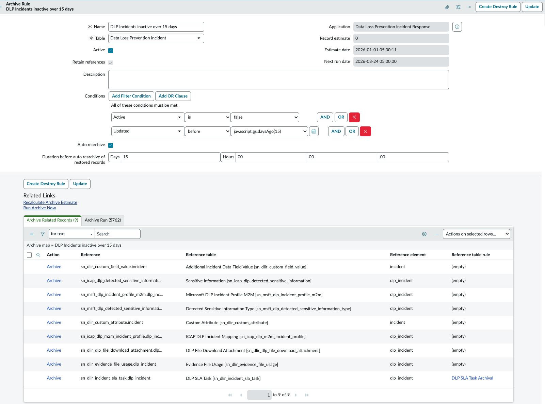Click the Action column header
The image size is (545, 404).
pos(53,255)
